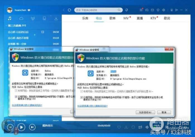Screen dimensions: 195x137
Task: Click 允许访问(A) button in front dialog
Action: tap(145, 112)
